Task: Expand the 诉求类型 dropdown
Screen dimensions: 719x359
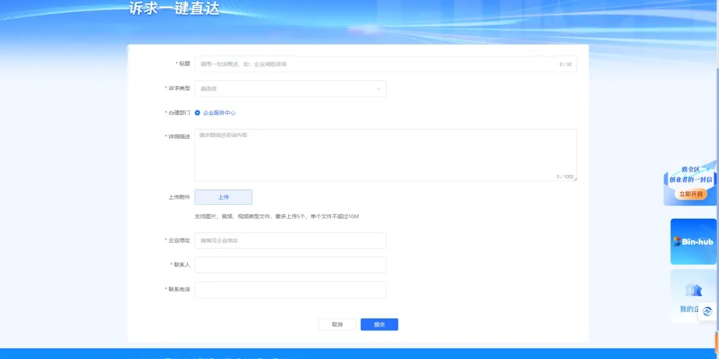Action: point(290,88)
